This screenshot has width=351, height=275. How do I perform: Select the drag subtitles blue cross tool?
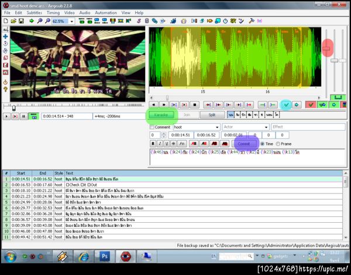(5, 36)
